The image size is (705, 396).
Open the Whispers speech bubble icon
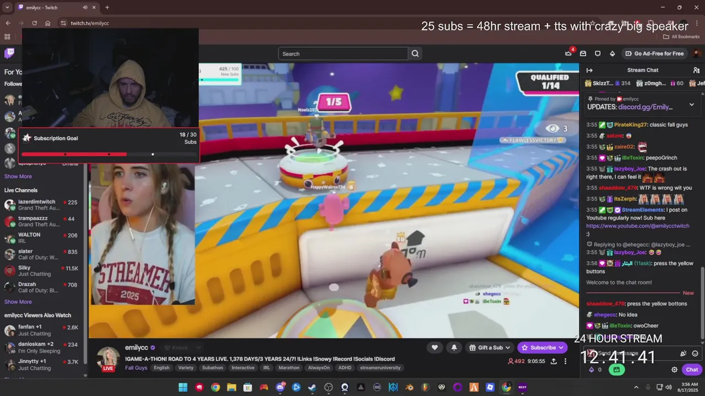click(598, 53)
